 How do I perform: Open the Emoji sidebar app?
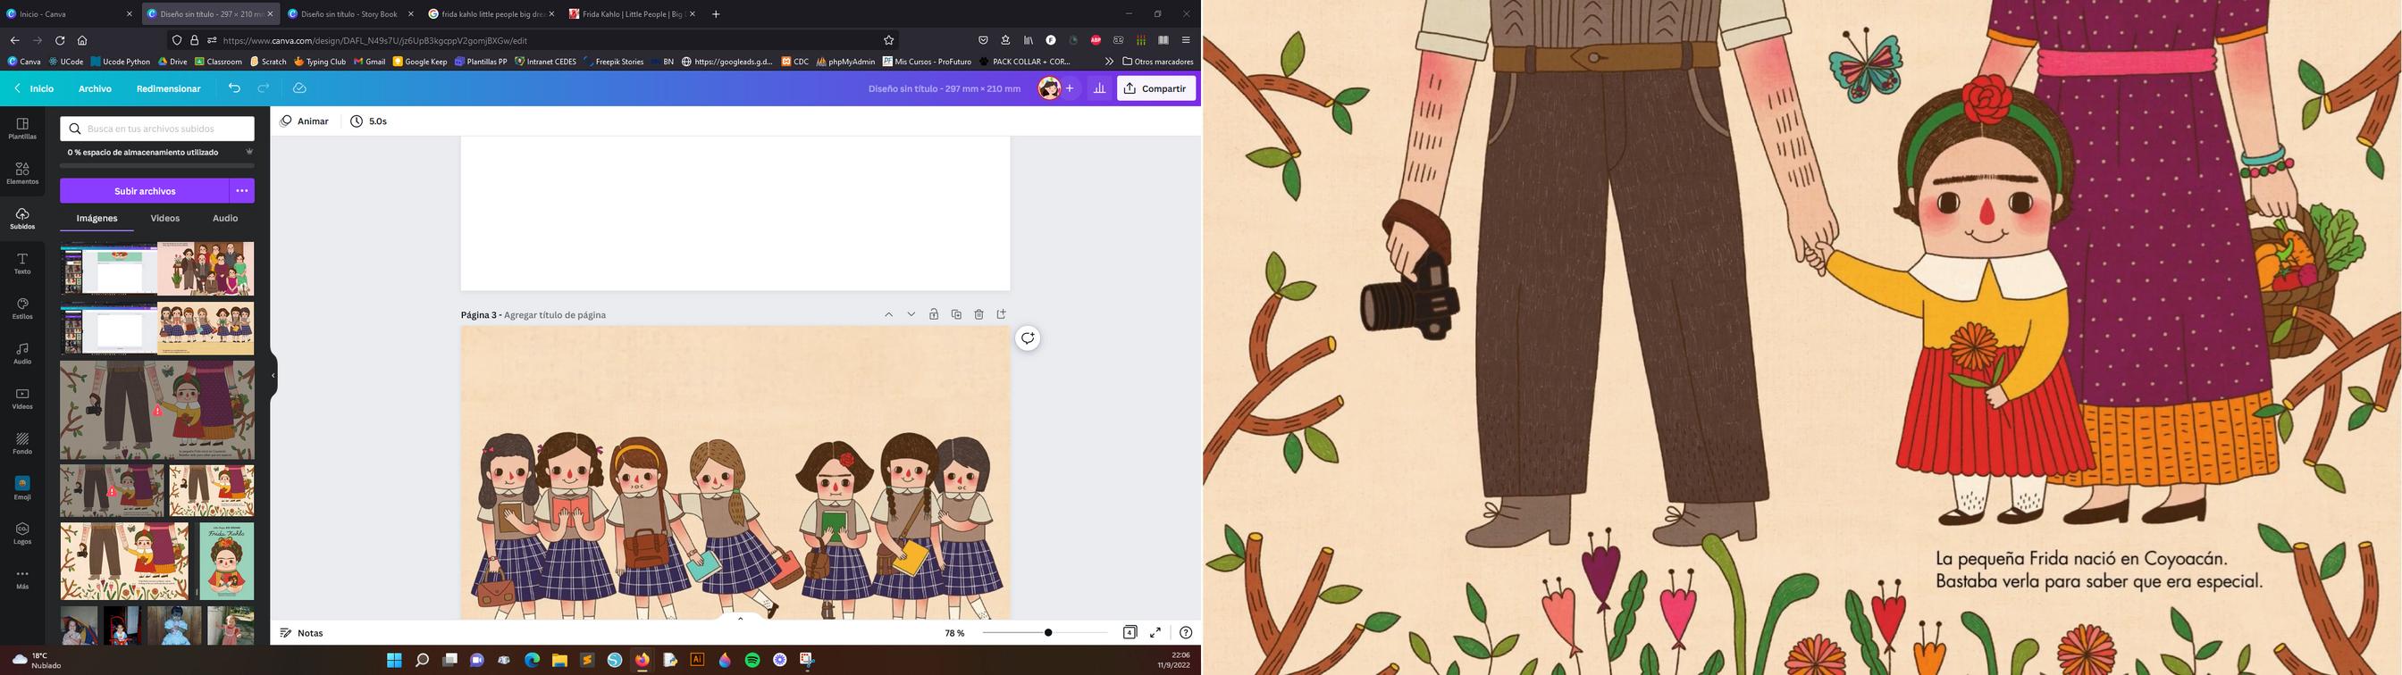click(22, 488)
